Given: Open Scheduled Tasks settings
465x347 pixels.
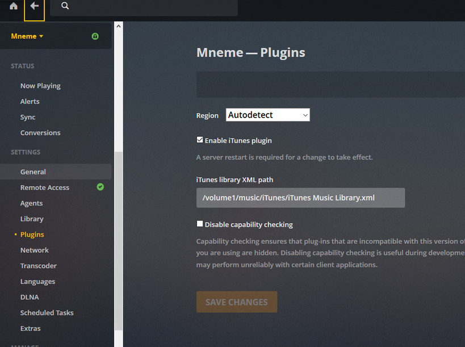Looking at the screenshot, I should 47,313.
